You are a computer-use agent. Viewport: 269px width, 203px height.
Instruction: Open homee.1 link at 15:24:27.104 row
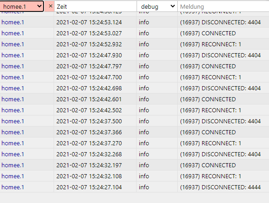(x=13, y=187)
